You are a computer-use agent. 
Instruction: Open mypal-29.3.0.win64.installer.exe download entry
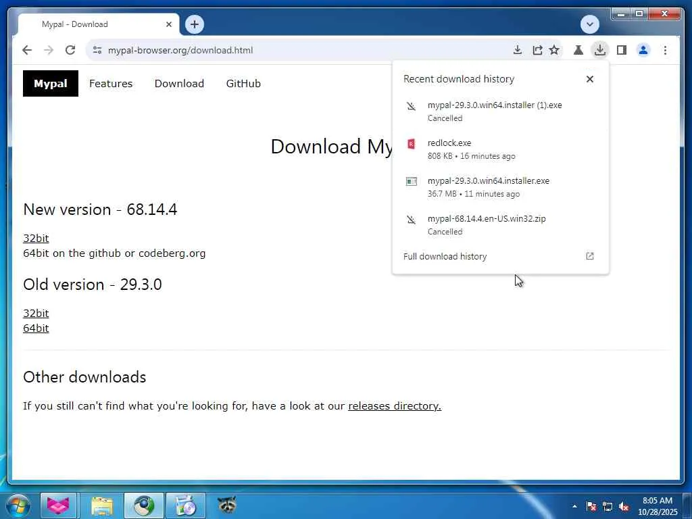pyautogui.click(x=500, y=187)
